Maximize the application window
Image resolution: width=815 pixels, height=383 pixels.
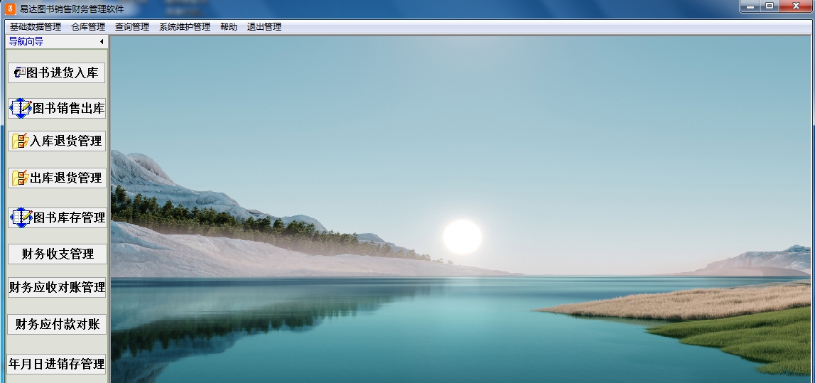point(770,6)
